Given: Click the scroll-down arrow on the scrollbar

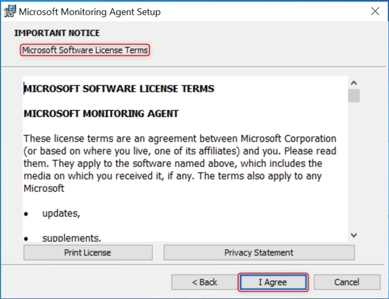Looking at the screenshot, I should (353, 234).
